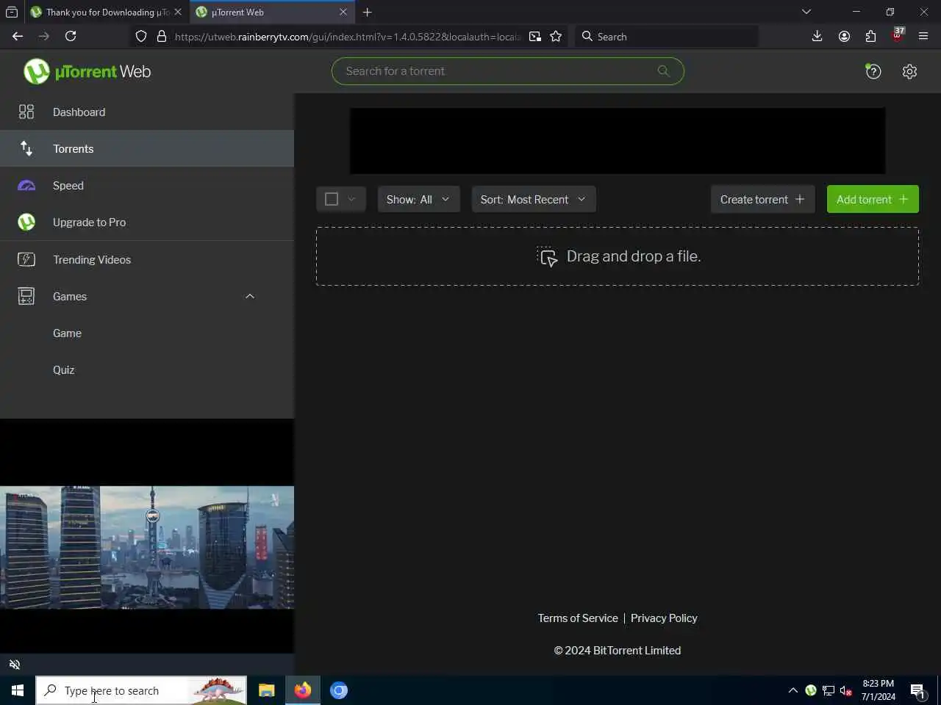Click Create torrent button

762,199
